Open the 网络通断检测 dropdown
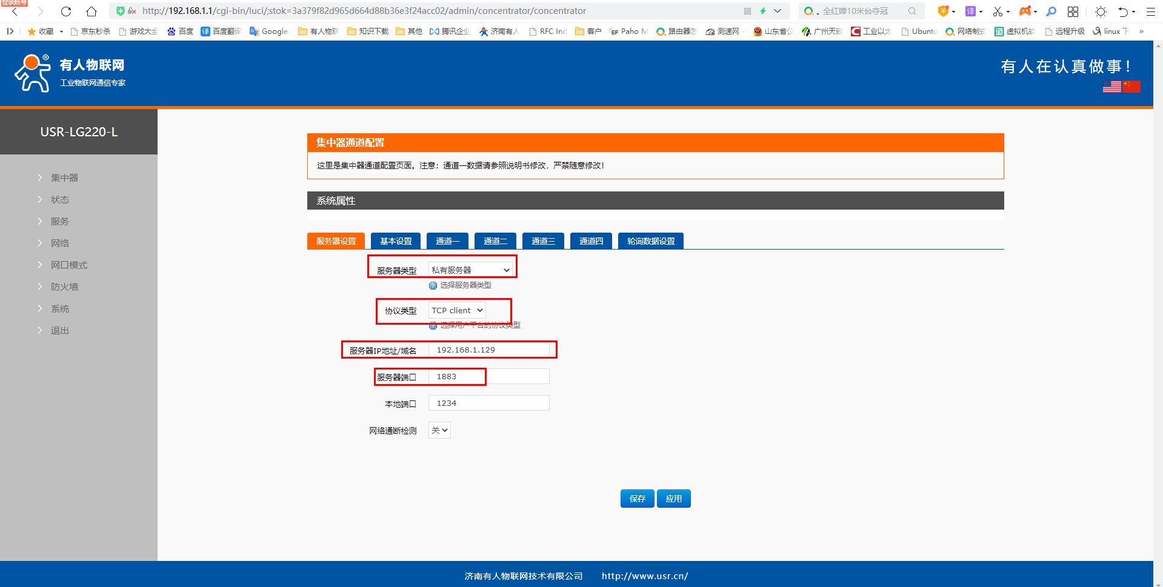This screenshot has height=587, width=1163. pos(439,430)
